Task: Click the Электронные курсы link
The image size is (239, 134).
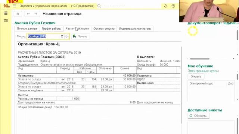Action: point(203,71)
